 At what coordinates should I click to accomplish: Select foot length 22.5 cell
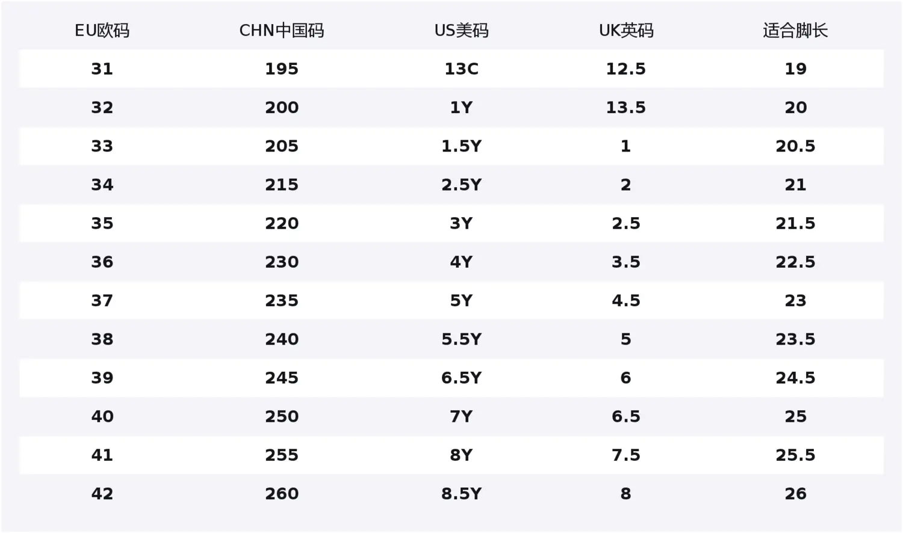[795, 262]
